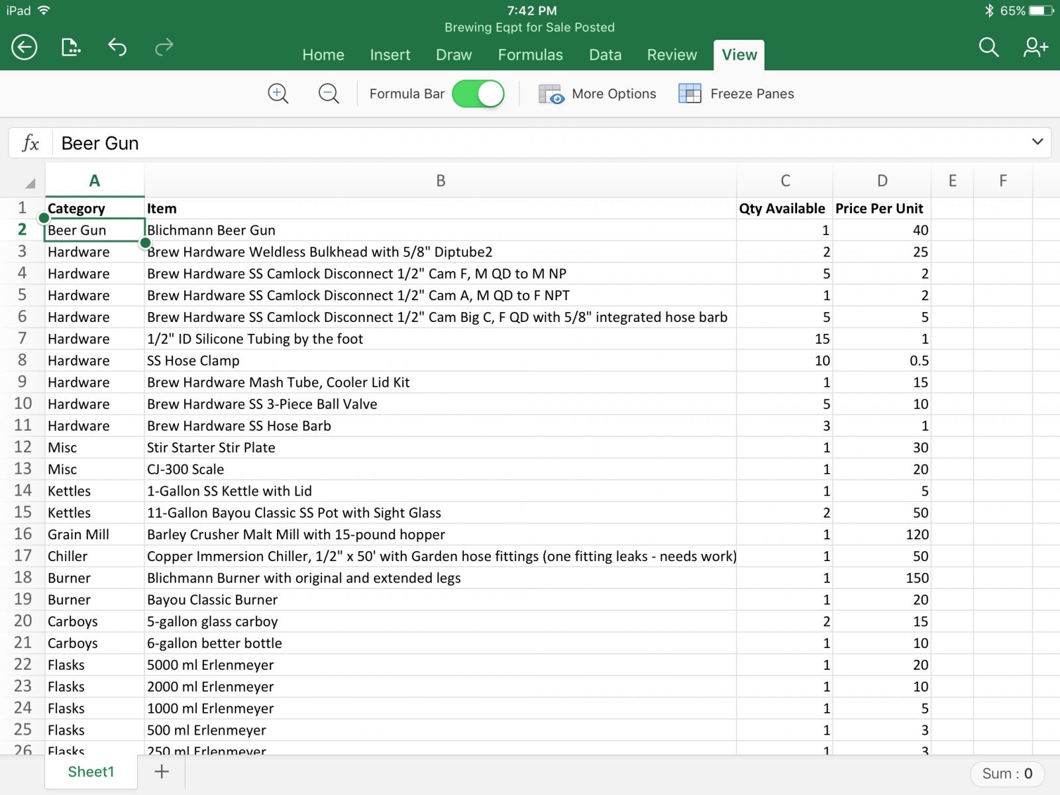Click the Freeze Panes grid icon
Screen dimensions: 1060x795
tap(690, 94)
